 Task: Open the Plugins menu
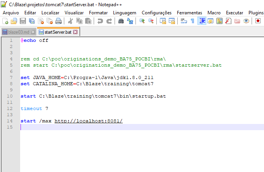click(256, 13)
